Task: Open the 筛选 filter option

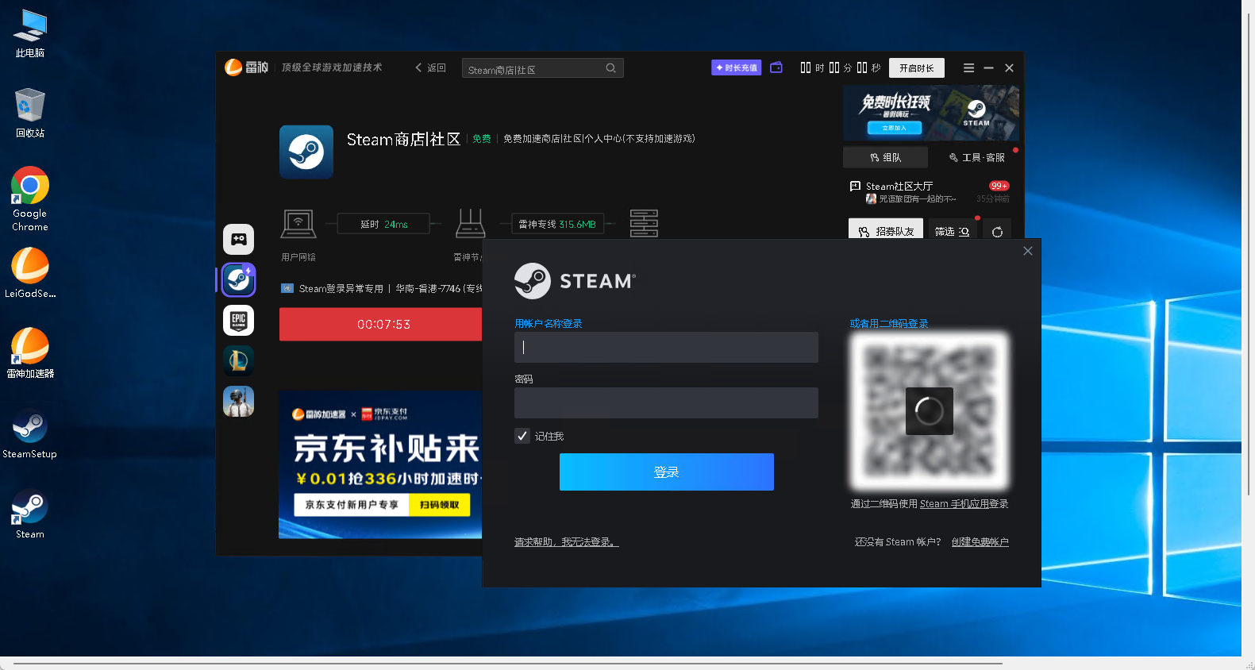Action: [x=951, y=232]
